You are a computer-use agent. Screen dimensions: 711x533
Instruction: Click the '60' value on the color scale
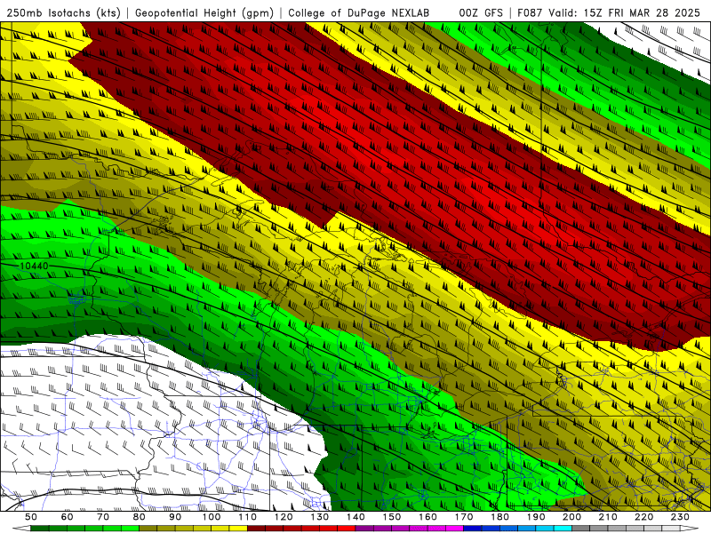point(68,517)
